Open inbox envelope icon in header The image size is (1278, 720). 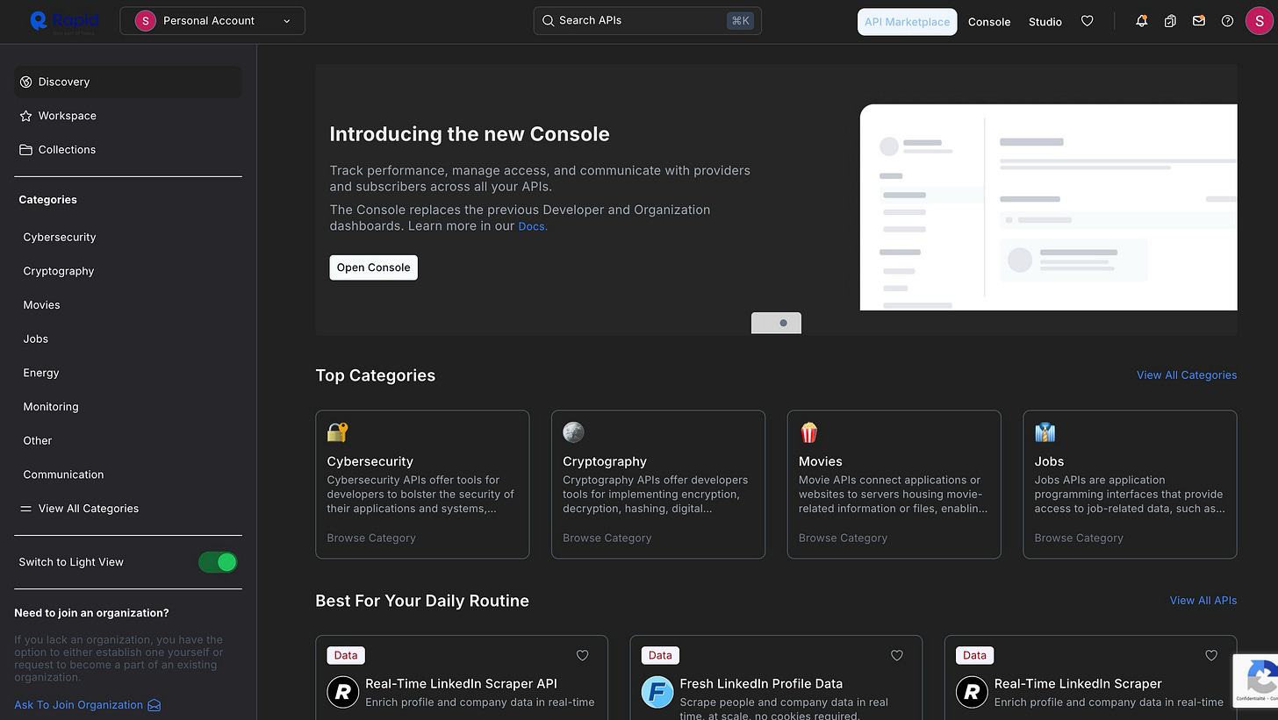click(x=1199, y=21)
